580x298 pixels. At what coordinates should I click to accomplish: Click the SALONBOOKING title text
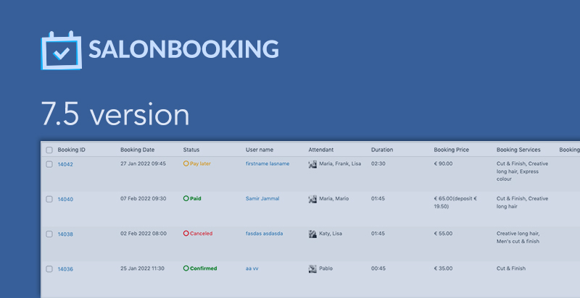184,49
